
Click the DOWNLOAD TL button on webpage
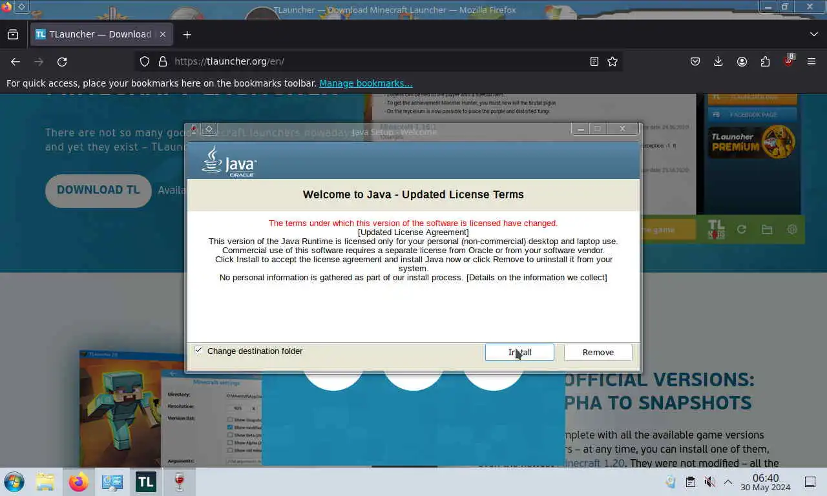pyautogui.click(x=98, y=190)
